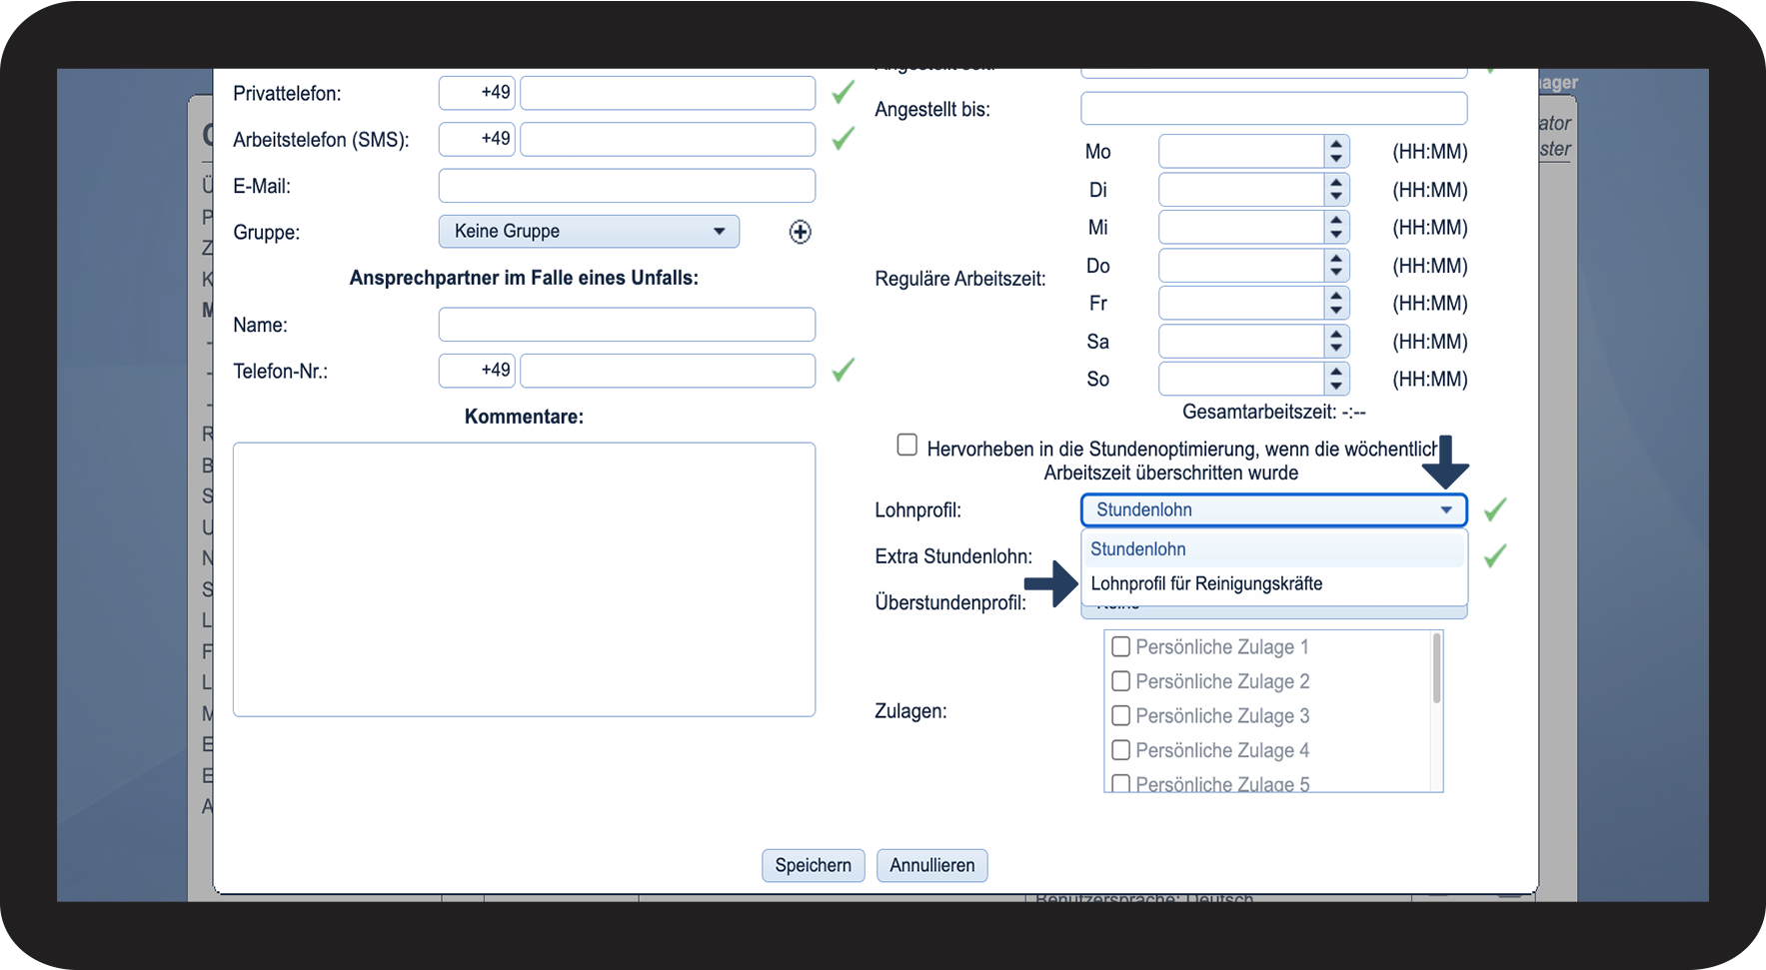Click the green checkmark beside Telefon-Nr.

pyautogui.click(x=844, y=370)
